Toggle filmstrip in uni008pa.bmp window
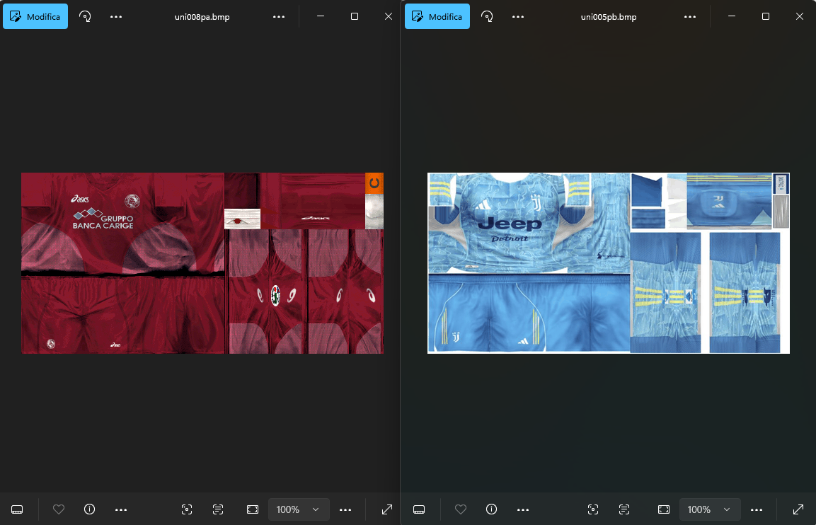 tap(17, 509)
